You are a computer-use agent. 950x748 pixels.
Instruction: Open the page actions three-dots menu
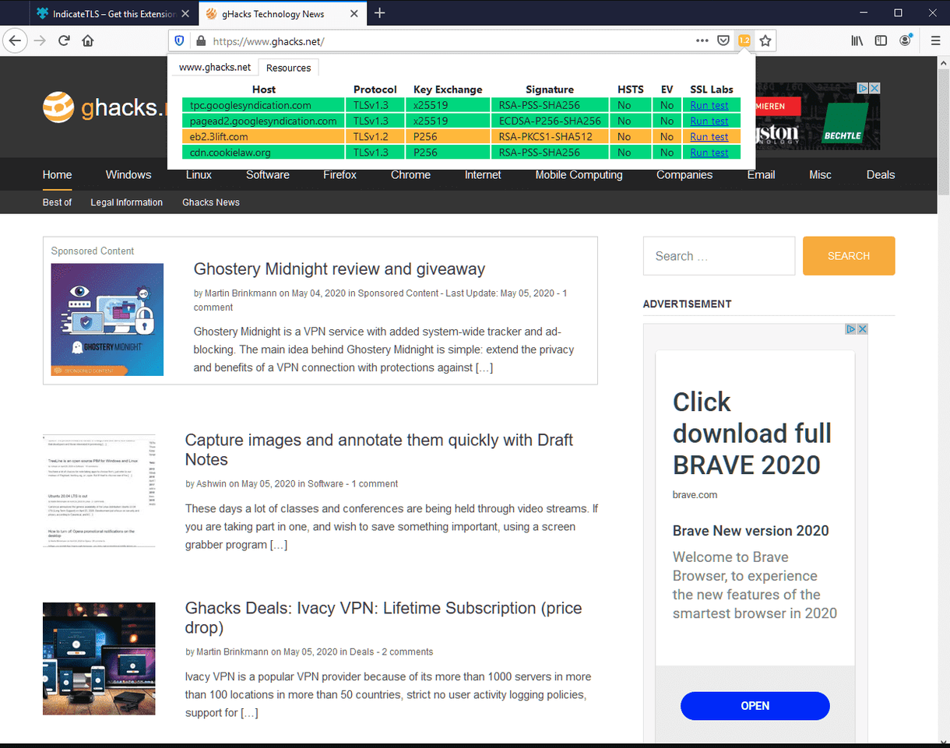point(702,40)
